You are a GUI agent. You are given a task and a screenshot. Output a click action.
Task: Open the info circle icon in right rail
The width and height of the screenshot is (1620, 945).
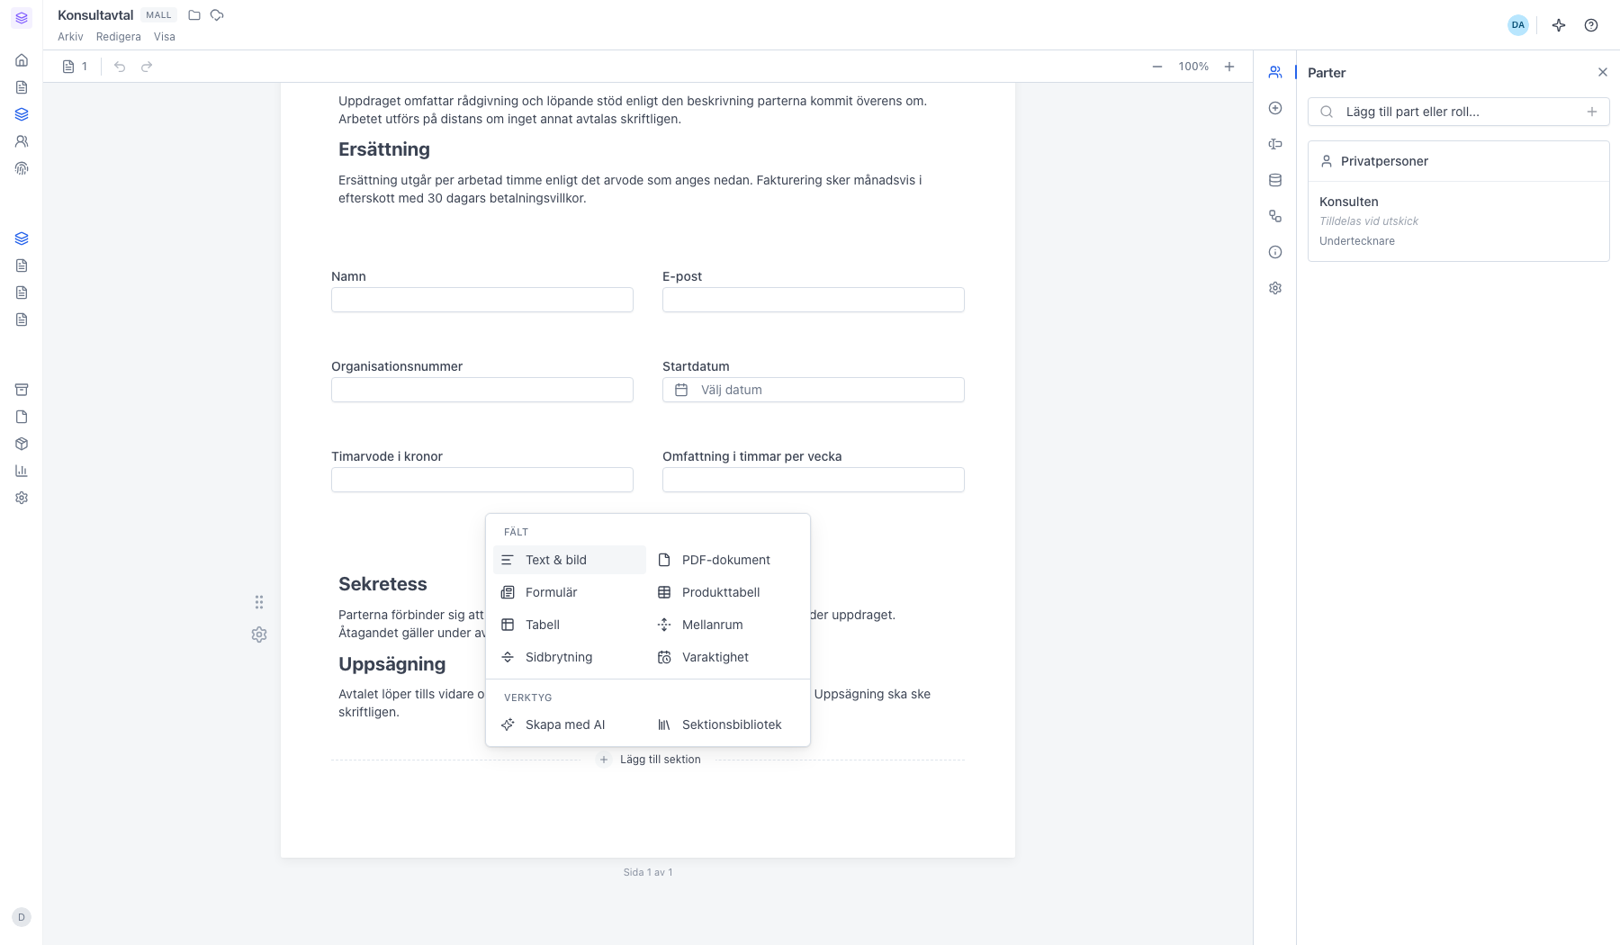[1275, 252]
